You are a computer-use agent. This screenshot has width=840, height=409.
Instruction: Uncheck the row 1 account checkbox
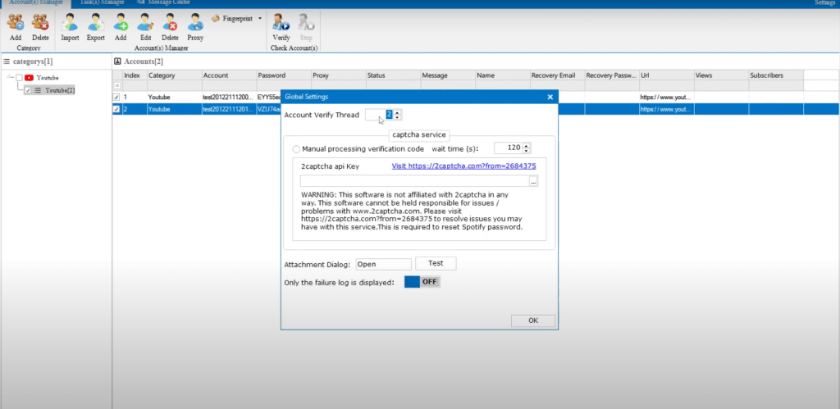(116, 97)
